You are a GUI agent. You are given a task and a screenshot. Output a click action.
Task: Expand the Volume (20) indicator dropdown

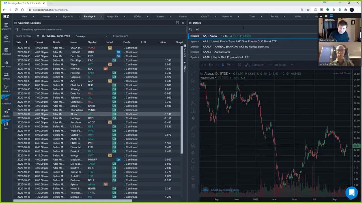coord(215,78)
